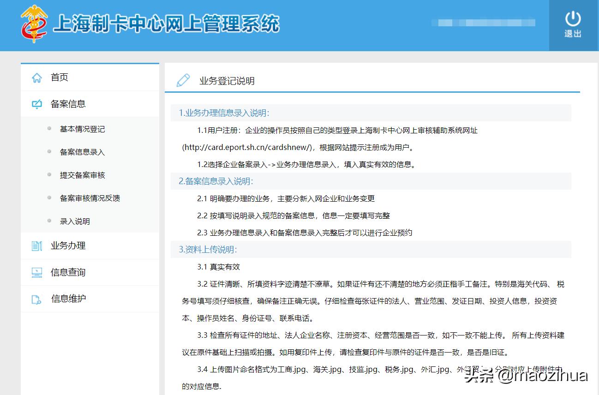The image size is (599, 395).
Task: Click the 3.3 检查所有证件的地址 line
Action: pyautogui.click(x=381, y=335)
